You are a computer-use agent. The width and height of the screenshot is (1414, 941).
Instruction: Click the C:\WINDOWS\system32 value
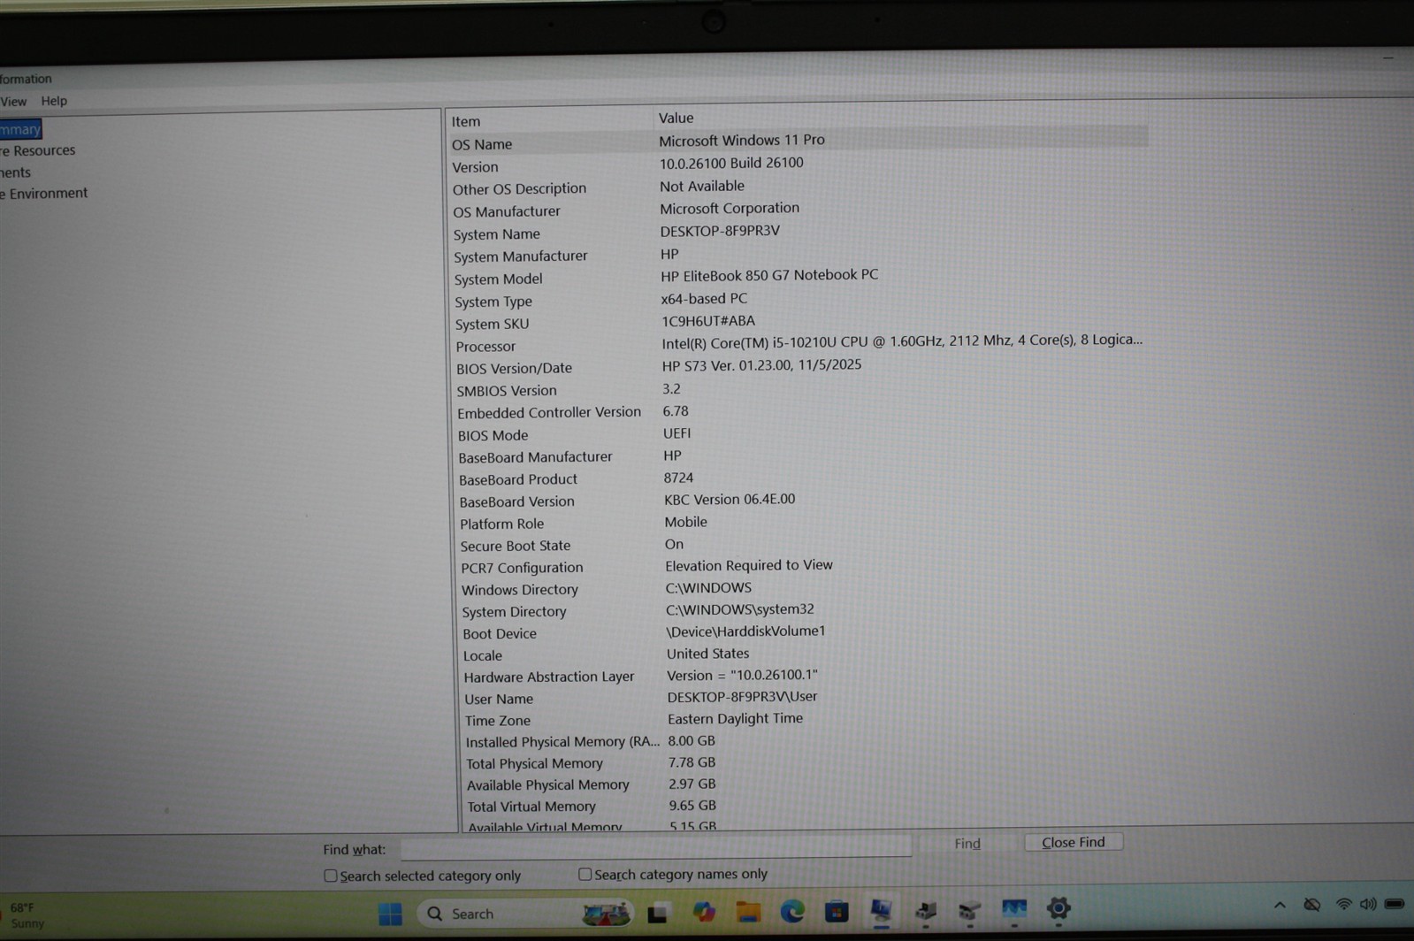click(739, 609)
